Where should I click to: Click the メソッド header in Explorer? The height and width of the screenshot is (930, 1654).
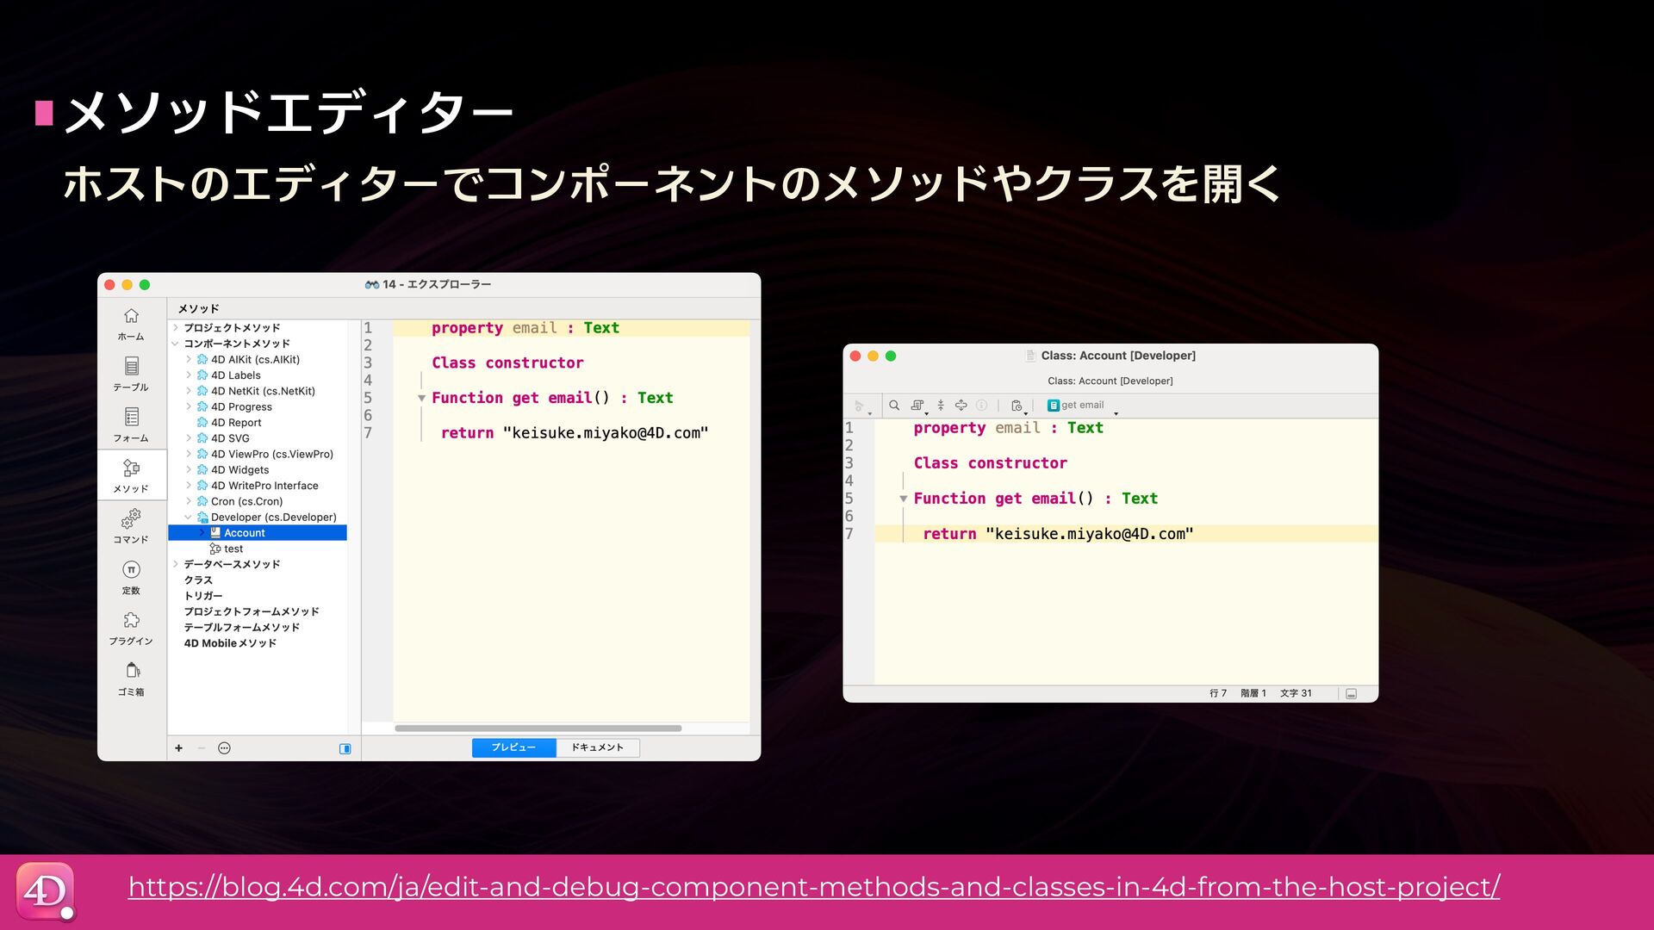pyautogui.click(x=199, y=309)
